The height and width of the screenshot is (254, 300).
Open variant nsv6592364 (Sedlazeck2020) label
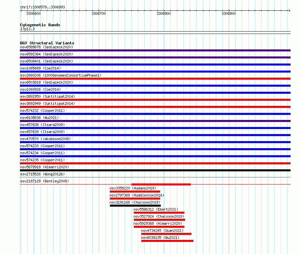pos(47,54)
